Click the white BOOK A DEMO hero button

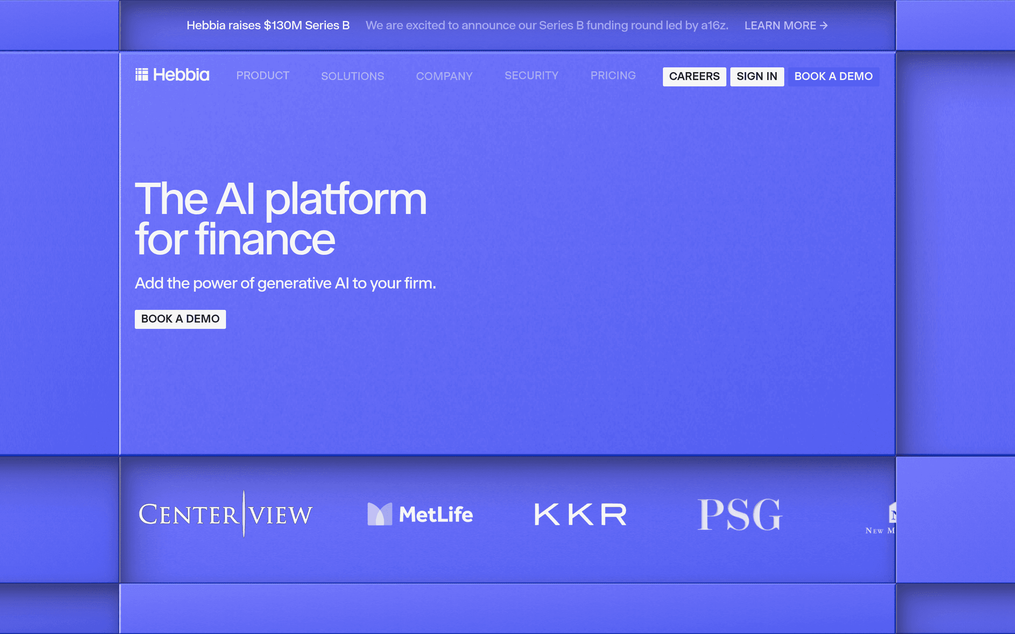point(180,319)
